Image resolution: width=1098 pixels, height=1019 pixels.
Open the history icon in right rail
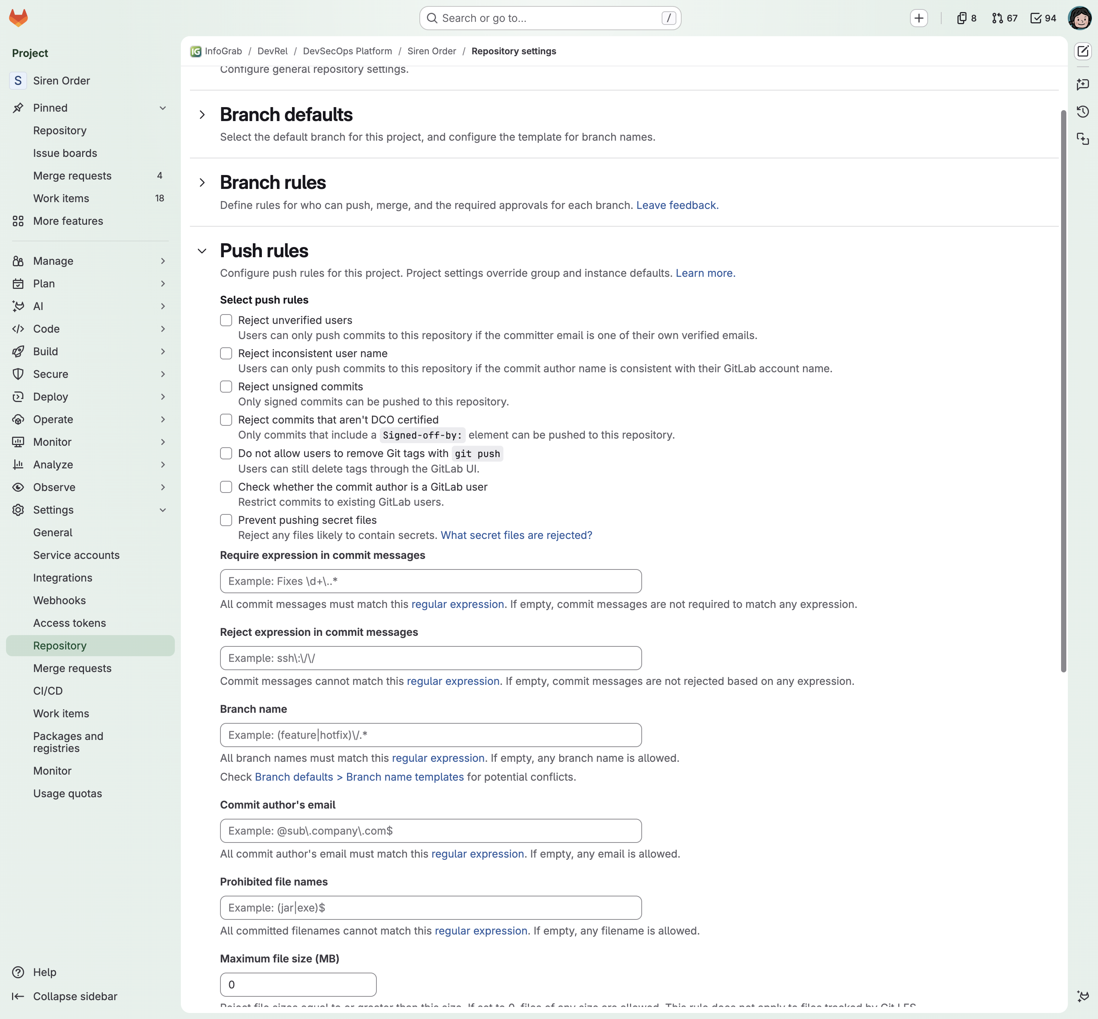pyautogui.click(x=1083, y=111)
